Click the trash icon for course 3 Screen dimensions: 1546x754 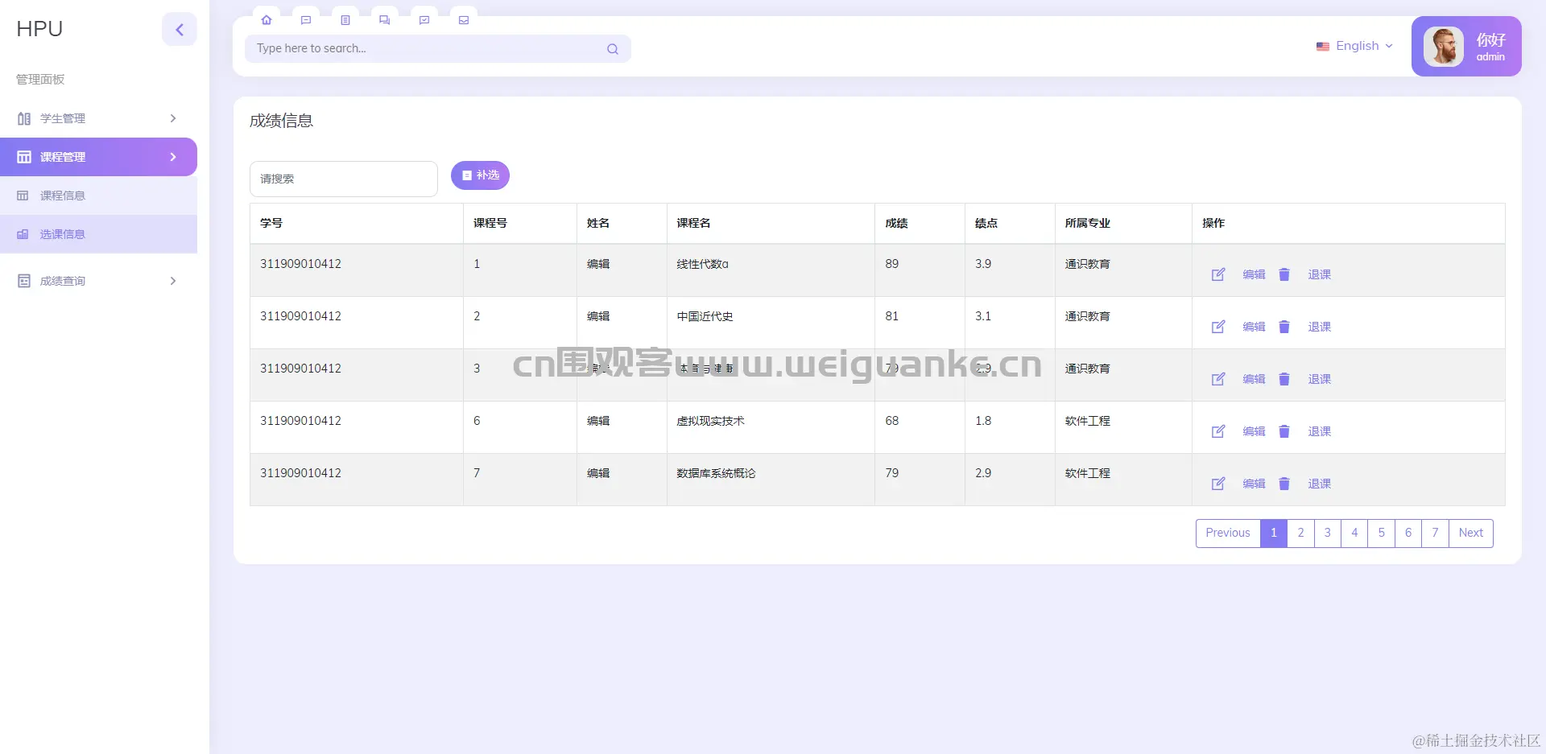pos(1284,379)
